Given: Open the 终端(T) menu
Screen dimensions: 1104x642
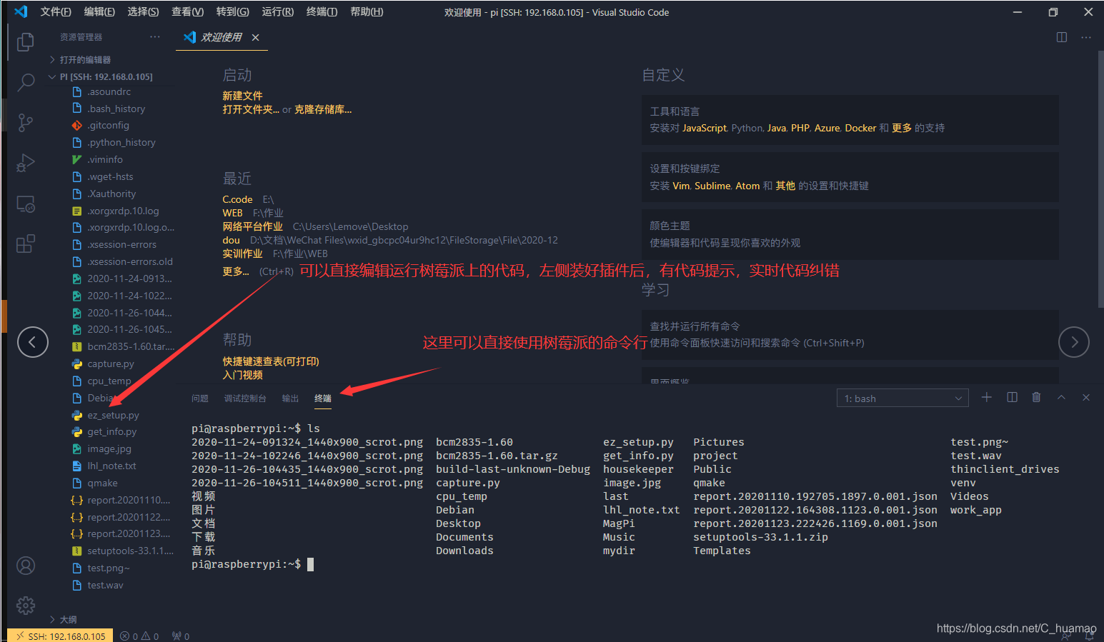Looking at the screenshot, I should pos(322,11).
